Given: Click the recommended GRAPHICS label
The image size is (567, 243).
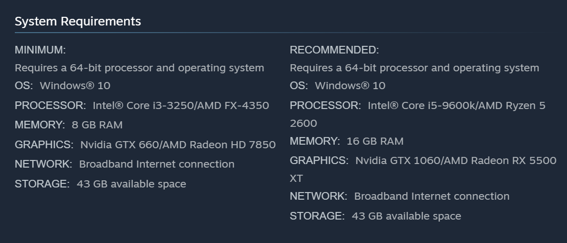Looking at the screenshot, I should click(318, 160).
